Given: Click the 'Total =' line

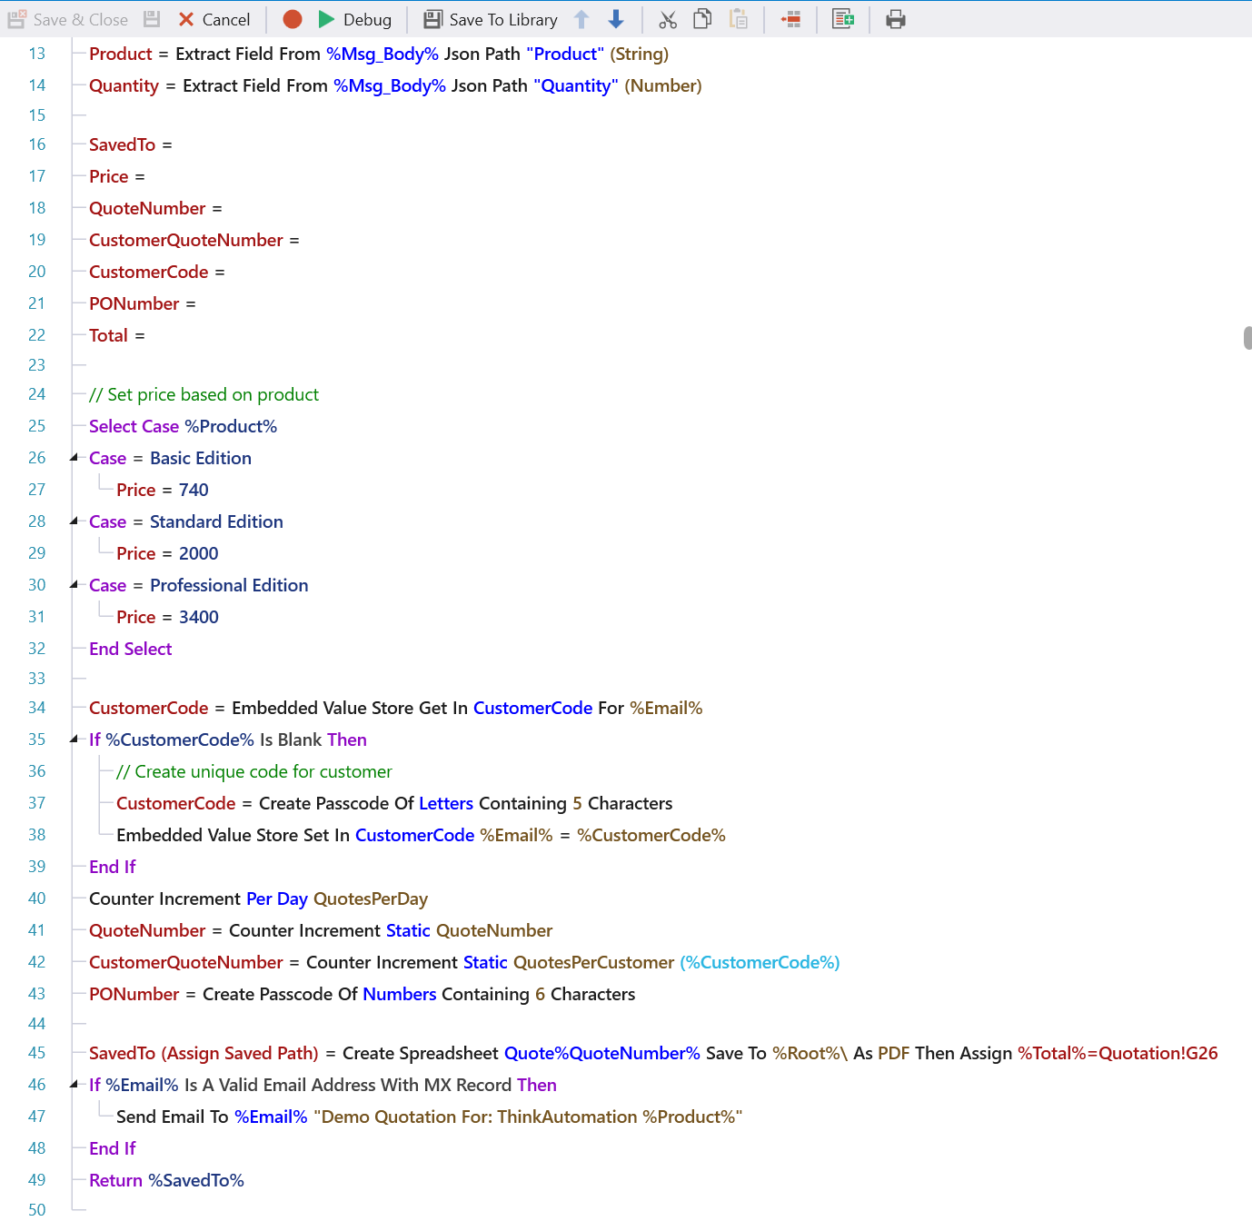Looking at the screenshot, I should pos(117,335).
